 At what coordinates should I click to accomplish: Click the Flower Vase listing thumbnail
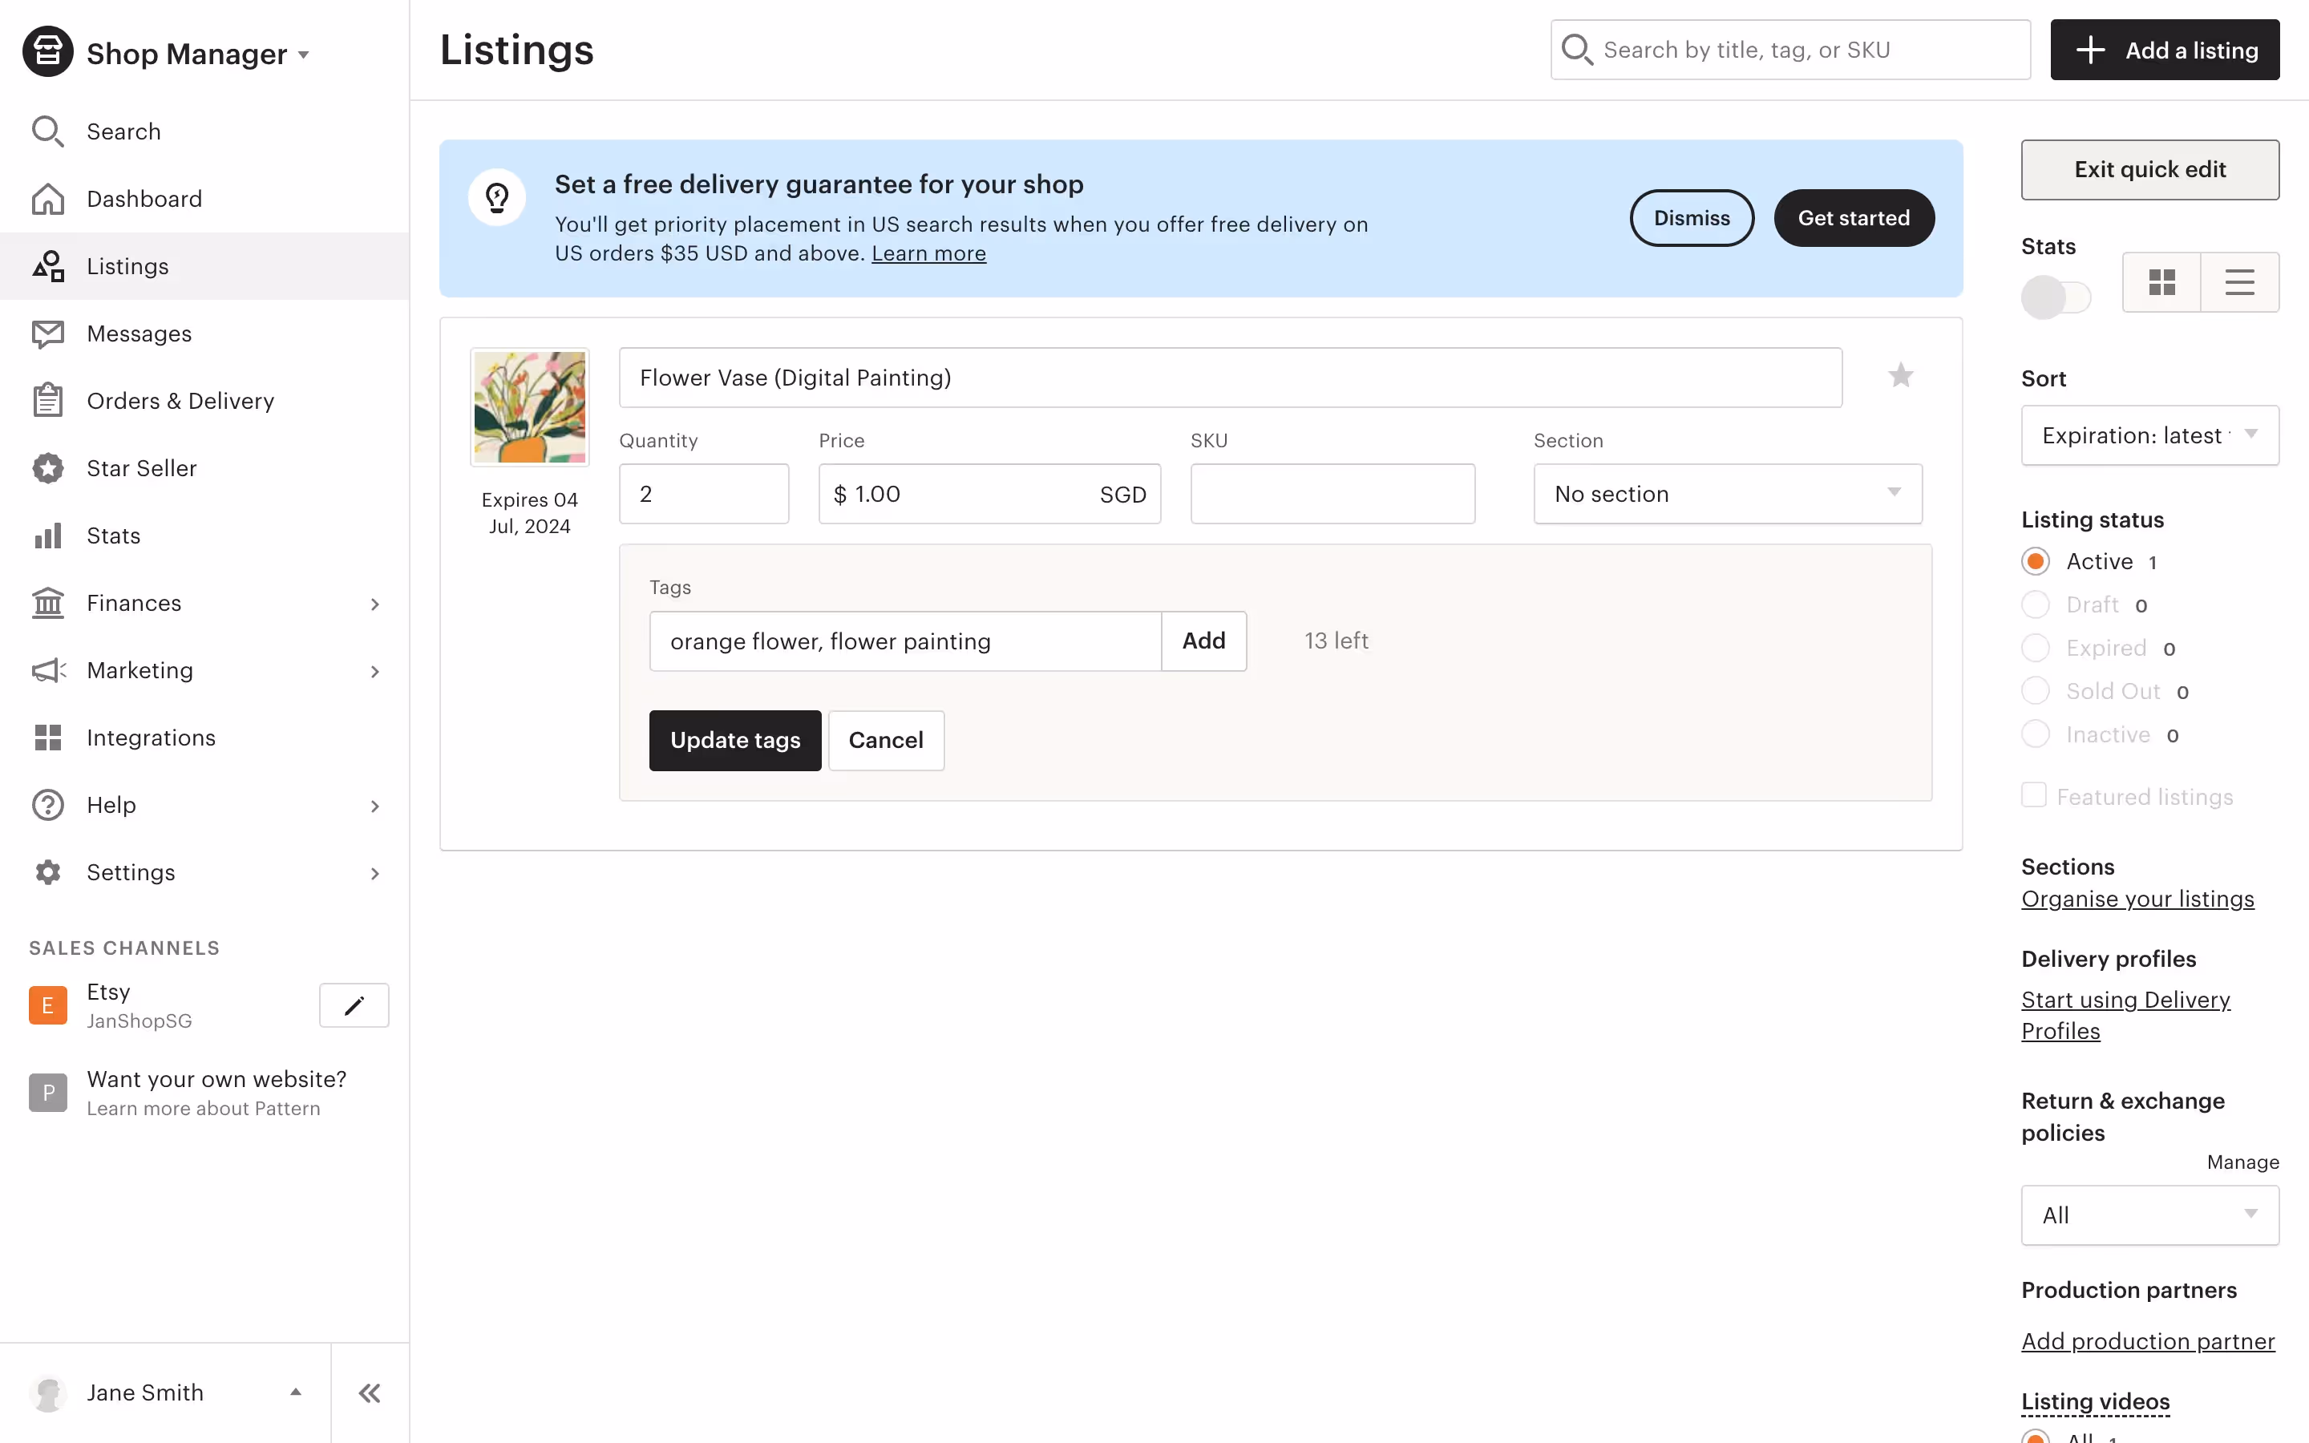click(529, 407)
